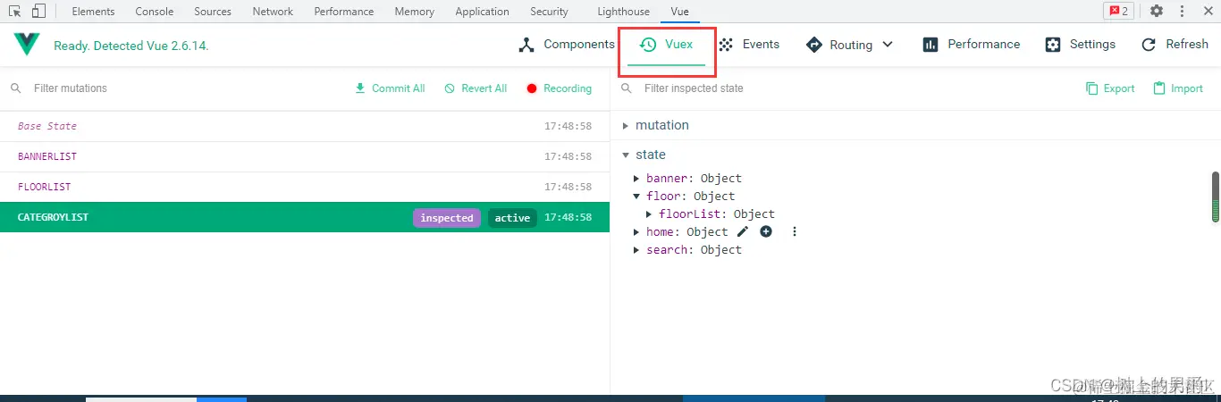This screenshot has height=402, width=1221.
Task: Click the Export state icon
Action: [1092, 88]
